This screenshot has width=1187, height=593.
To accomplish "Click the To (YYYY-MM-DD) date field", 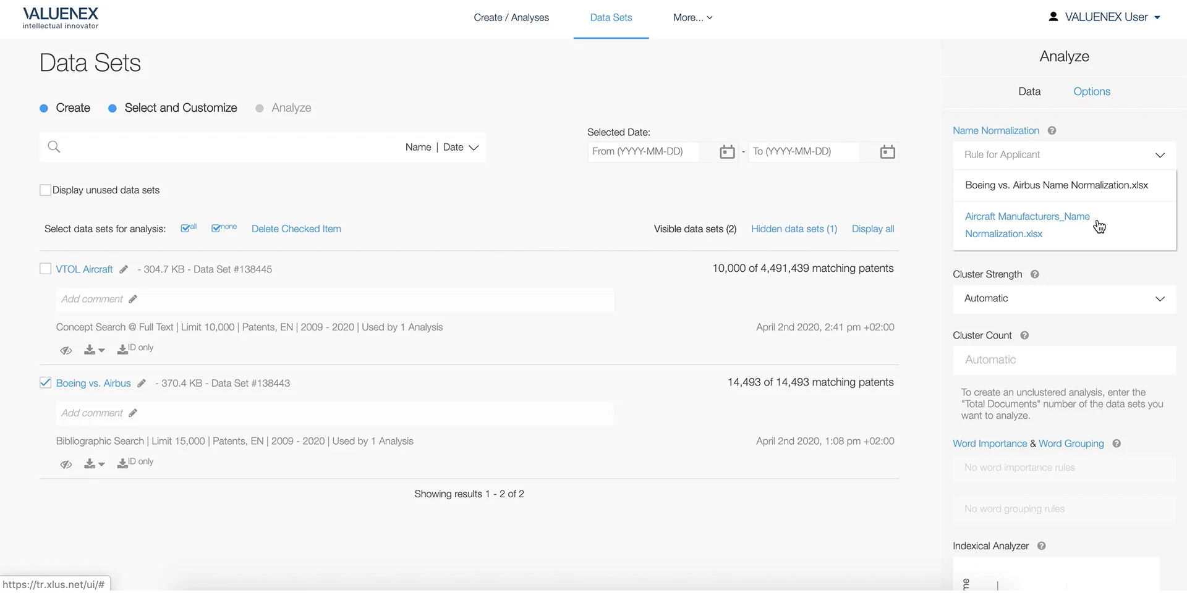I will pos(804,152).
